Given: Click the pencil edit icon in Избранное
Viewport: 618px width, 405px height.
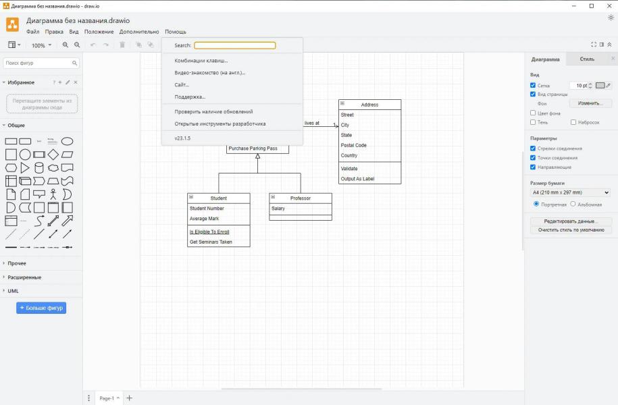Looking at the screenshot, I should [x=68, y=82].
